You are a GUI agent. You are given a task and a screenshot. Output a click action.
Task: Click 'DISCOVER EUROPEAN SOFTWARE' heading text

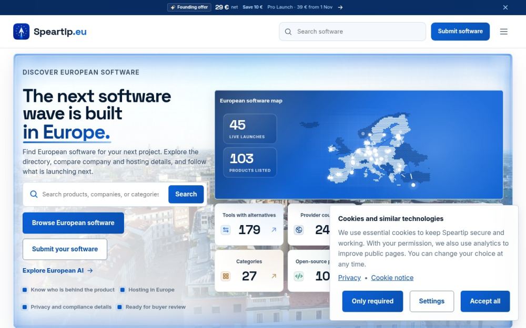[81, 72]
